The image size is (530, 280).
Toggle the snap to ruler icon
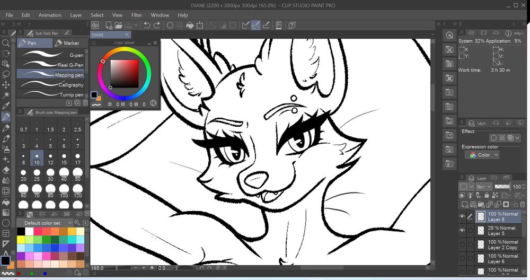click(246, 25)
